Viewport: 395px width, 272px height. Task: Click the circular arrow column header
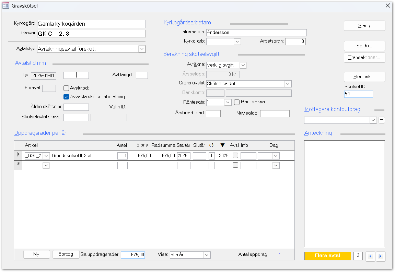(211, 145)
